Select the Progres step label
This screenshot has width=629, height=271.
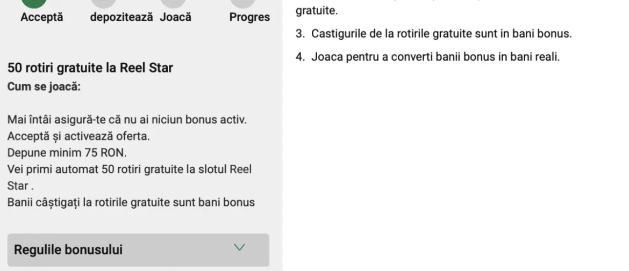[249, 17]
